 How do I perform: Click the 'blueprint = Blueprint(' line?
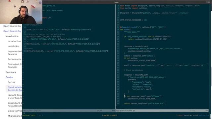tap(154, 13)
